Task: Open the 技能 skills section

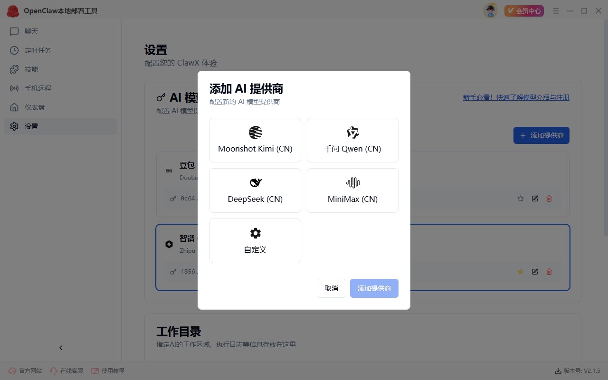Action: 31,69
